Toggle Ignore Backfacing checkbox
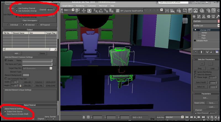The image size is (221, 122). coord(195,72)
